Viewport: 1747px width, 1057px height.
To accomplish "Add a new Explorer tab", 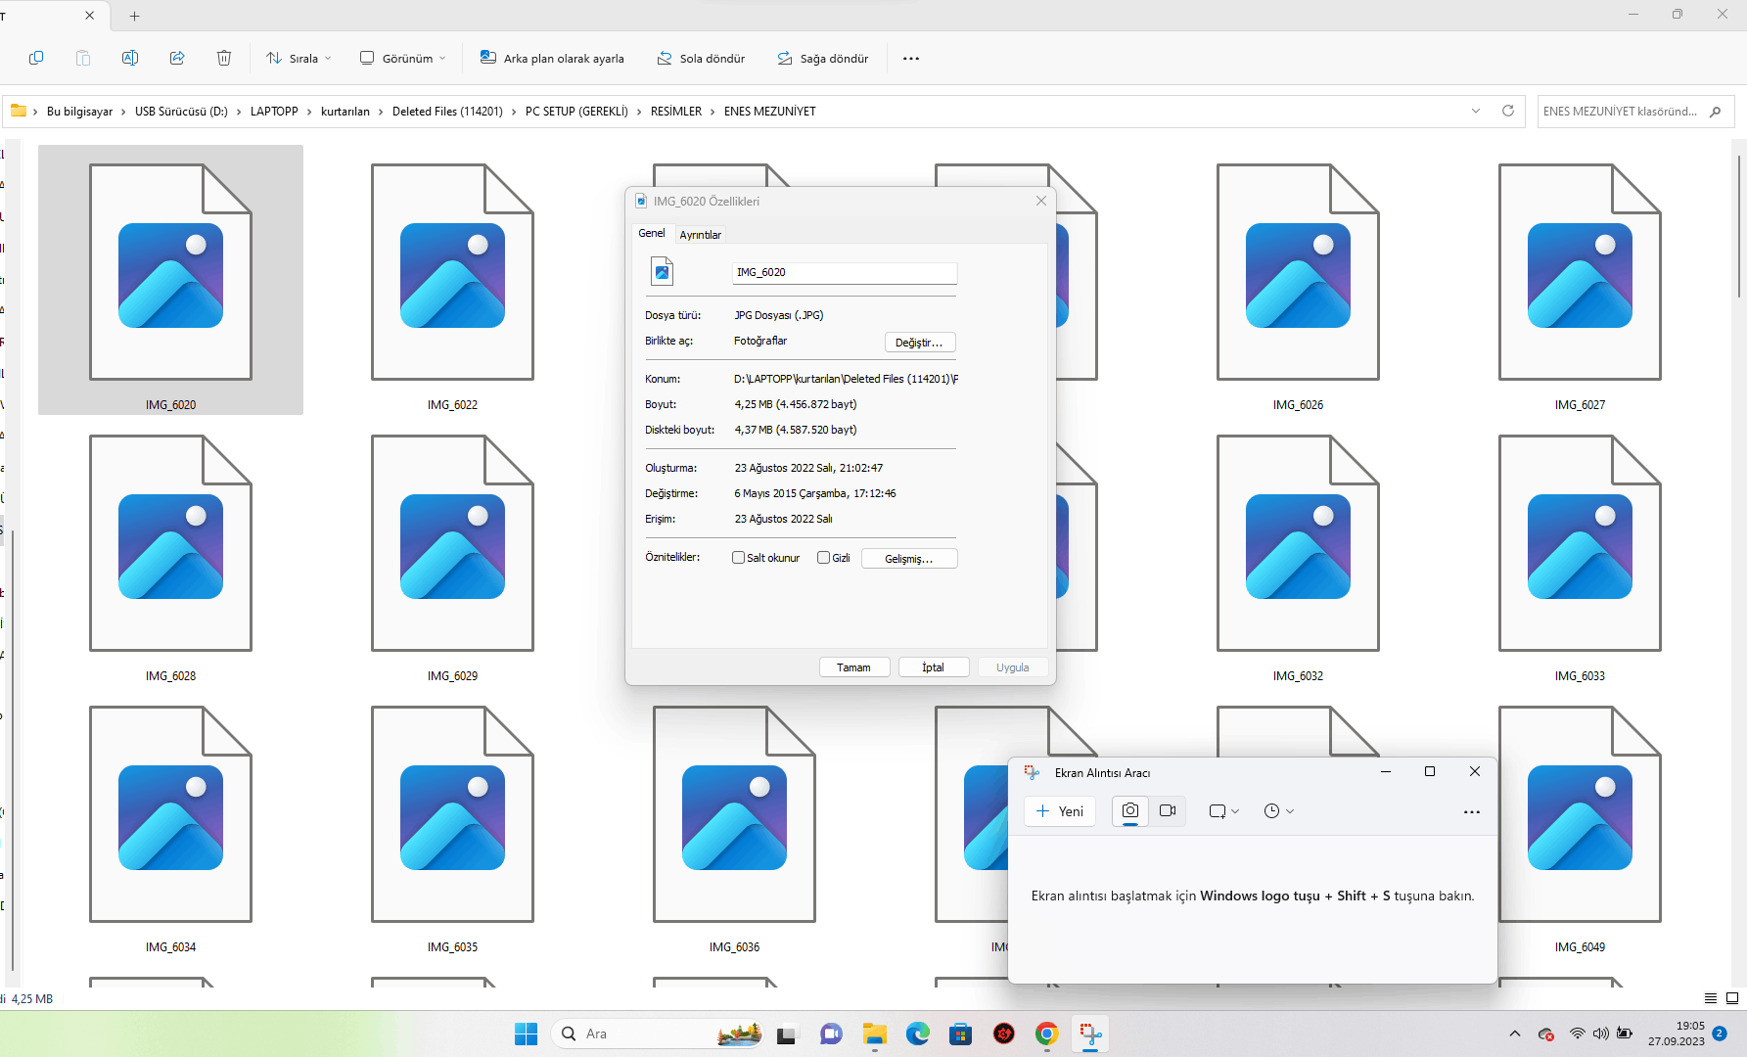I will (135, 16).
